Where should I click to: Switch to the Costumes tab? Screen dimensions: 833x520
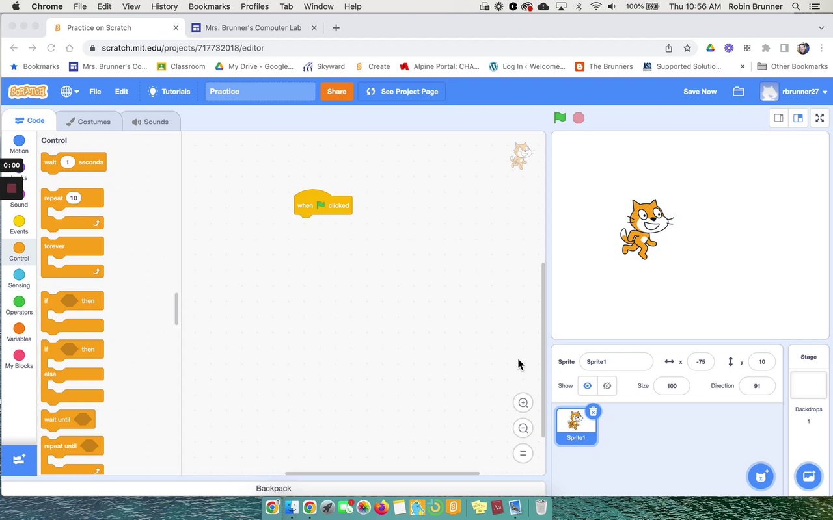coord(89,122)
